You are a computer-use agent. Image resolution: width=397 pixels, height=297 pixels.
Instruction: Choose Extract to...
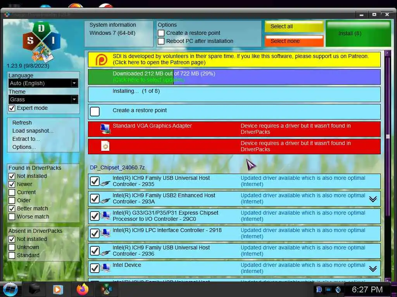click(26, 139)
